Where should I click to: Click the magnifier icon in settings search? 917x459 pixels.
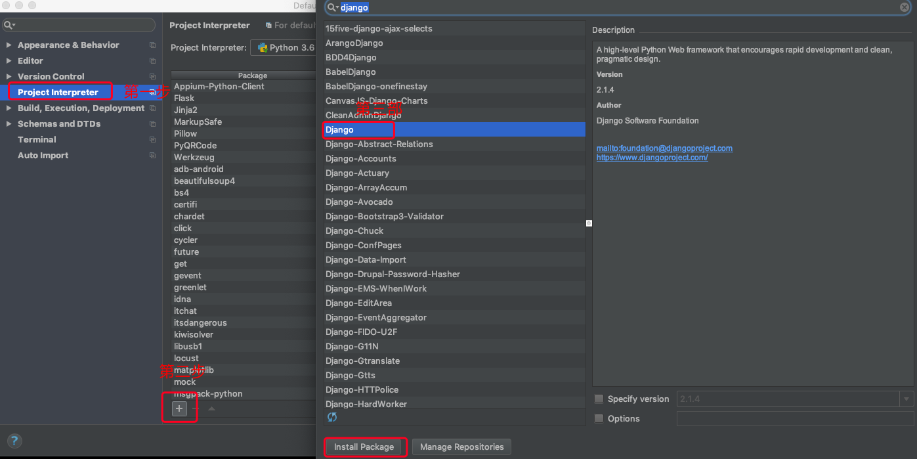[x=9, y=25]
